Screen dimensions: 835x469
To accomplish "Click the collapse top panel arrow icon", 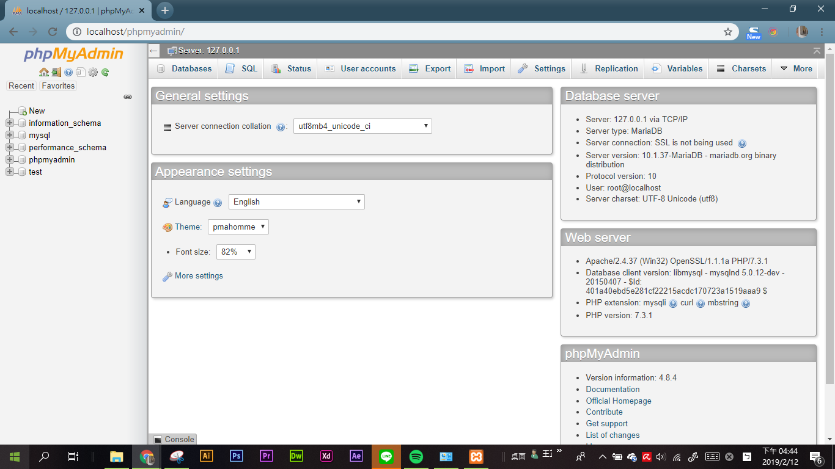I will [817, 51].
